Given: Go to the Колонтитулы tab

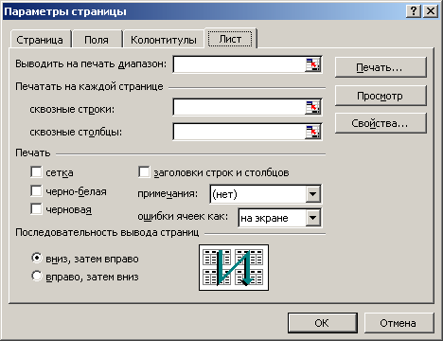Looking at the screenshot, I should coord(164,40).
